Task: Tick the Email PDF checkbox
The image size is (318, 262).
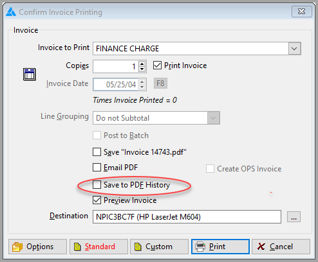Action: [x=97, y=168]
